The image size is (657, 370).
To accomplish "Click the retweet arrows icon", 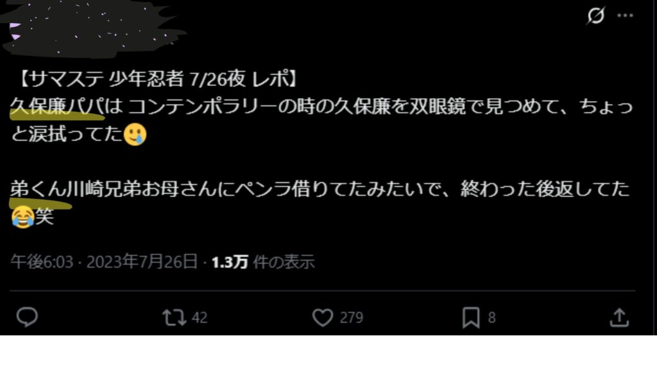I will [x=175, y=317].
